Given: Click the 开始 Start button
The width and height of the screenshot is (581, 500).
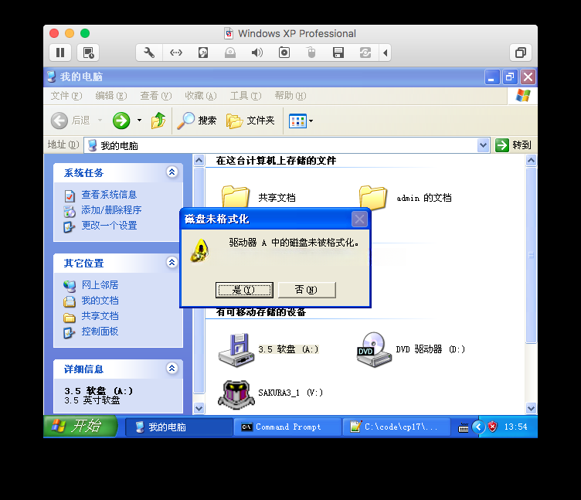Looking at the screenshot, I should coord(80,427).
